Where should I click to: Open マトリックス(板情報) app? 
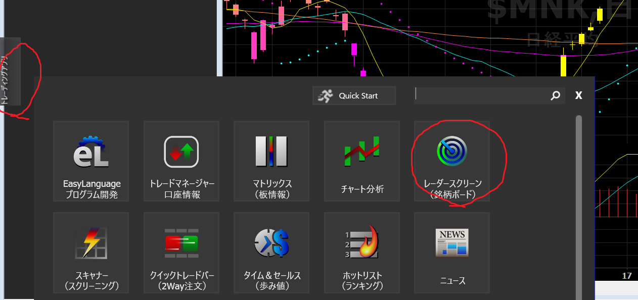pyautogui.click(x=271, y=161)
